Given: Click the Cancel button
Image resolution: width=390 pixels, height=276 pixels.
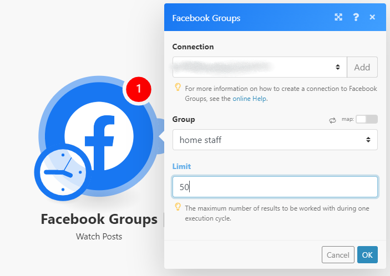Looking at the screenshot, I should coord(338,254).
